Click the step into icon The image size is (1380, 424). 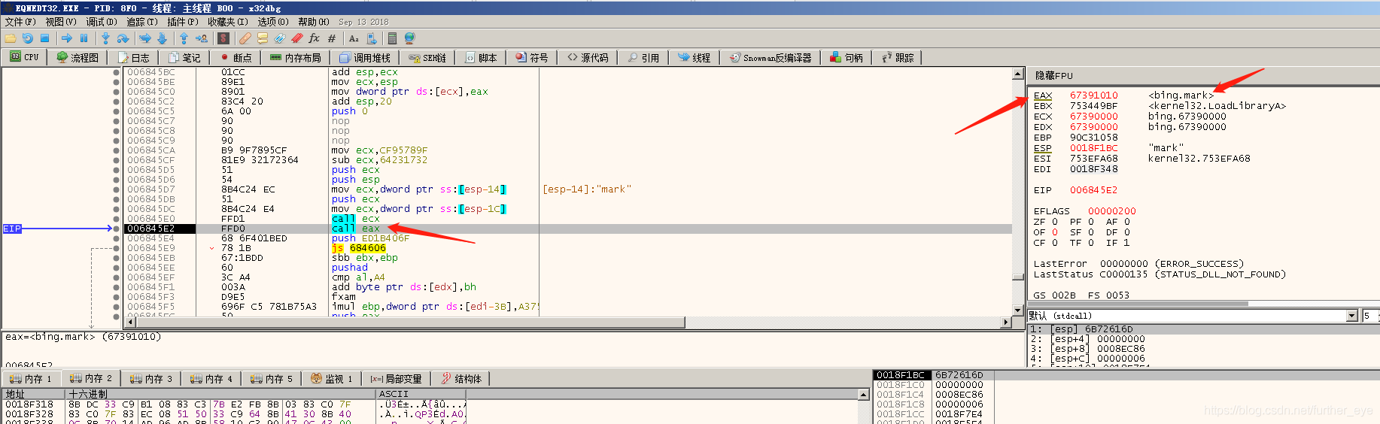[x=105, y=38]
